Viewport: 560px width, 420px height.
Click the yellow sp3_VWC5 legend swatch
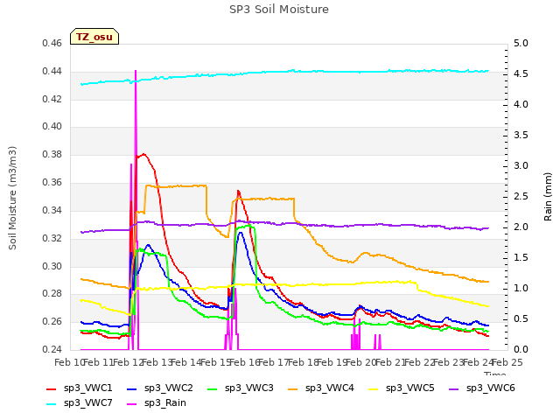pyautogui.click(x=374, y=388)
